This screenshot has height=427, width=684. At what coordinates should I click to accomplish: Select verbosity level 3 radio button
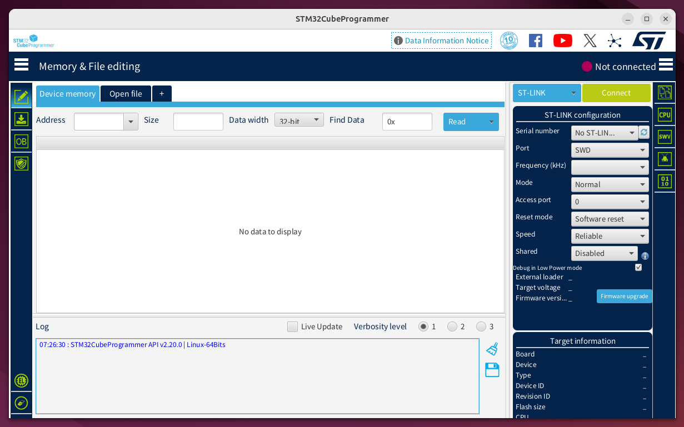[x=481, y=326]
